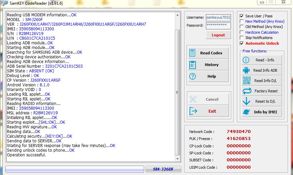Screen dimensions: 293x175
Task: Enable Skip Notifications checkbox
Action: click(242, 38)
